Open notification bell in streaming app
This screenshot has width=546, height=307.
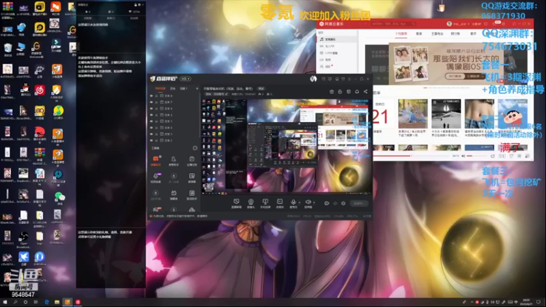coord(357,91)
